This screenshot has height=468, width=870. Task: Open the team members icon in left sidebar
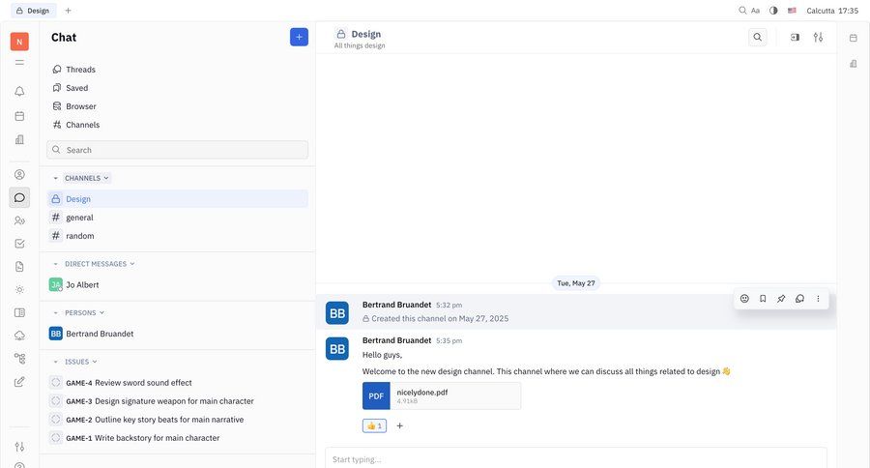tap(19, 220)
